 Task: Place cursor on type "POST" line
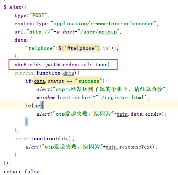point(32,15)
